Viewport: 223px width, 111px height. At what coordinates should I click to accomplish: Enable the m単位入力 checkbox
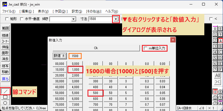click(x=146, y=48)
